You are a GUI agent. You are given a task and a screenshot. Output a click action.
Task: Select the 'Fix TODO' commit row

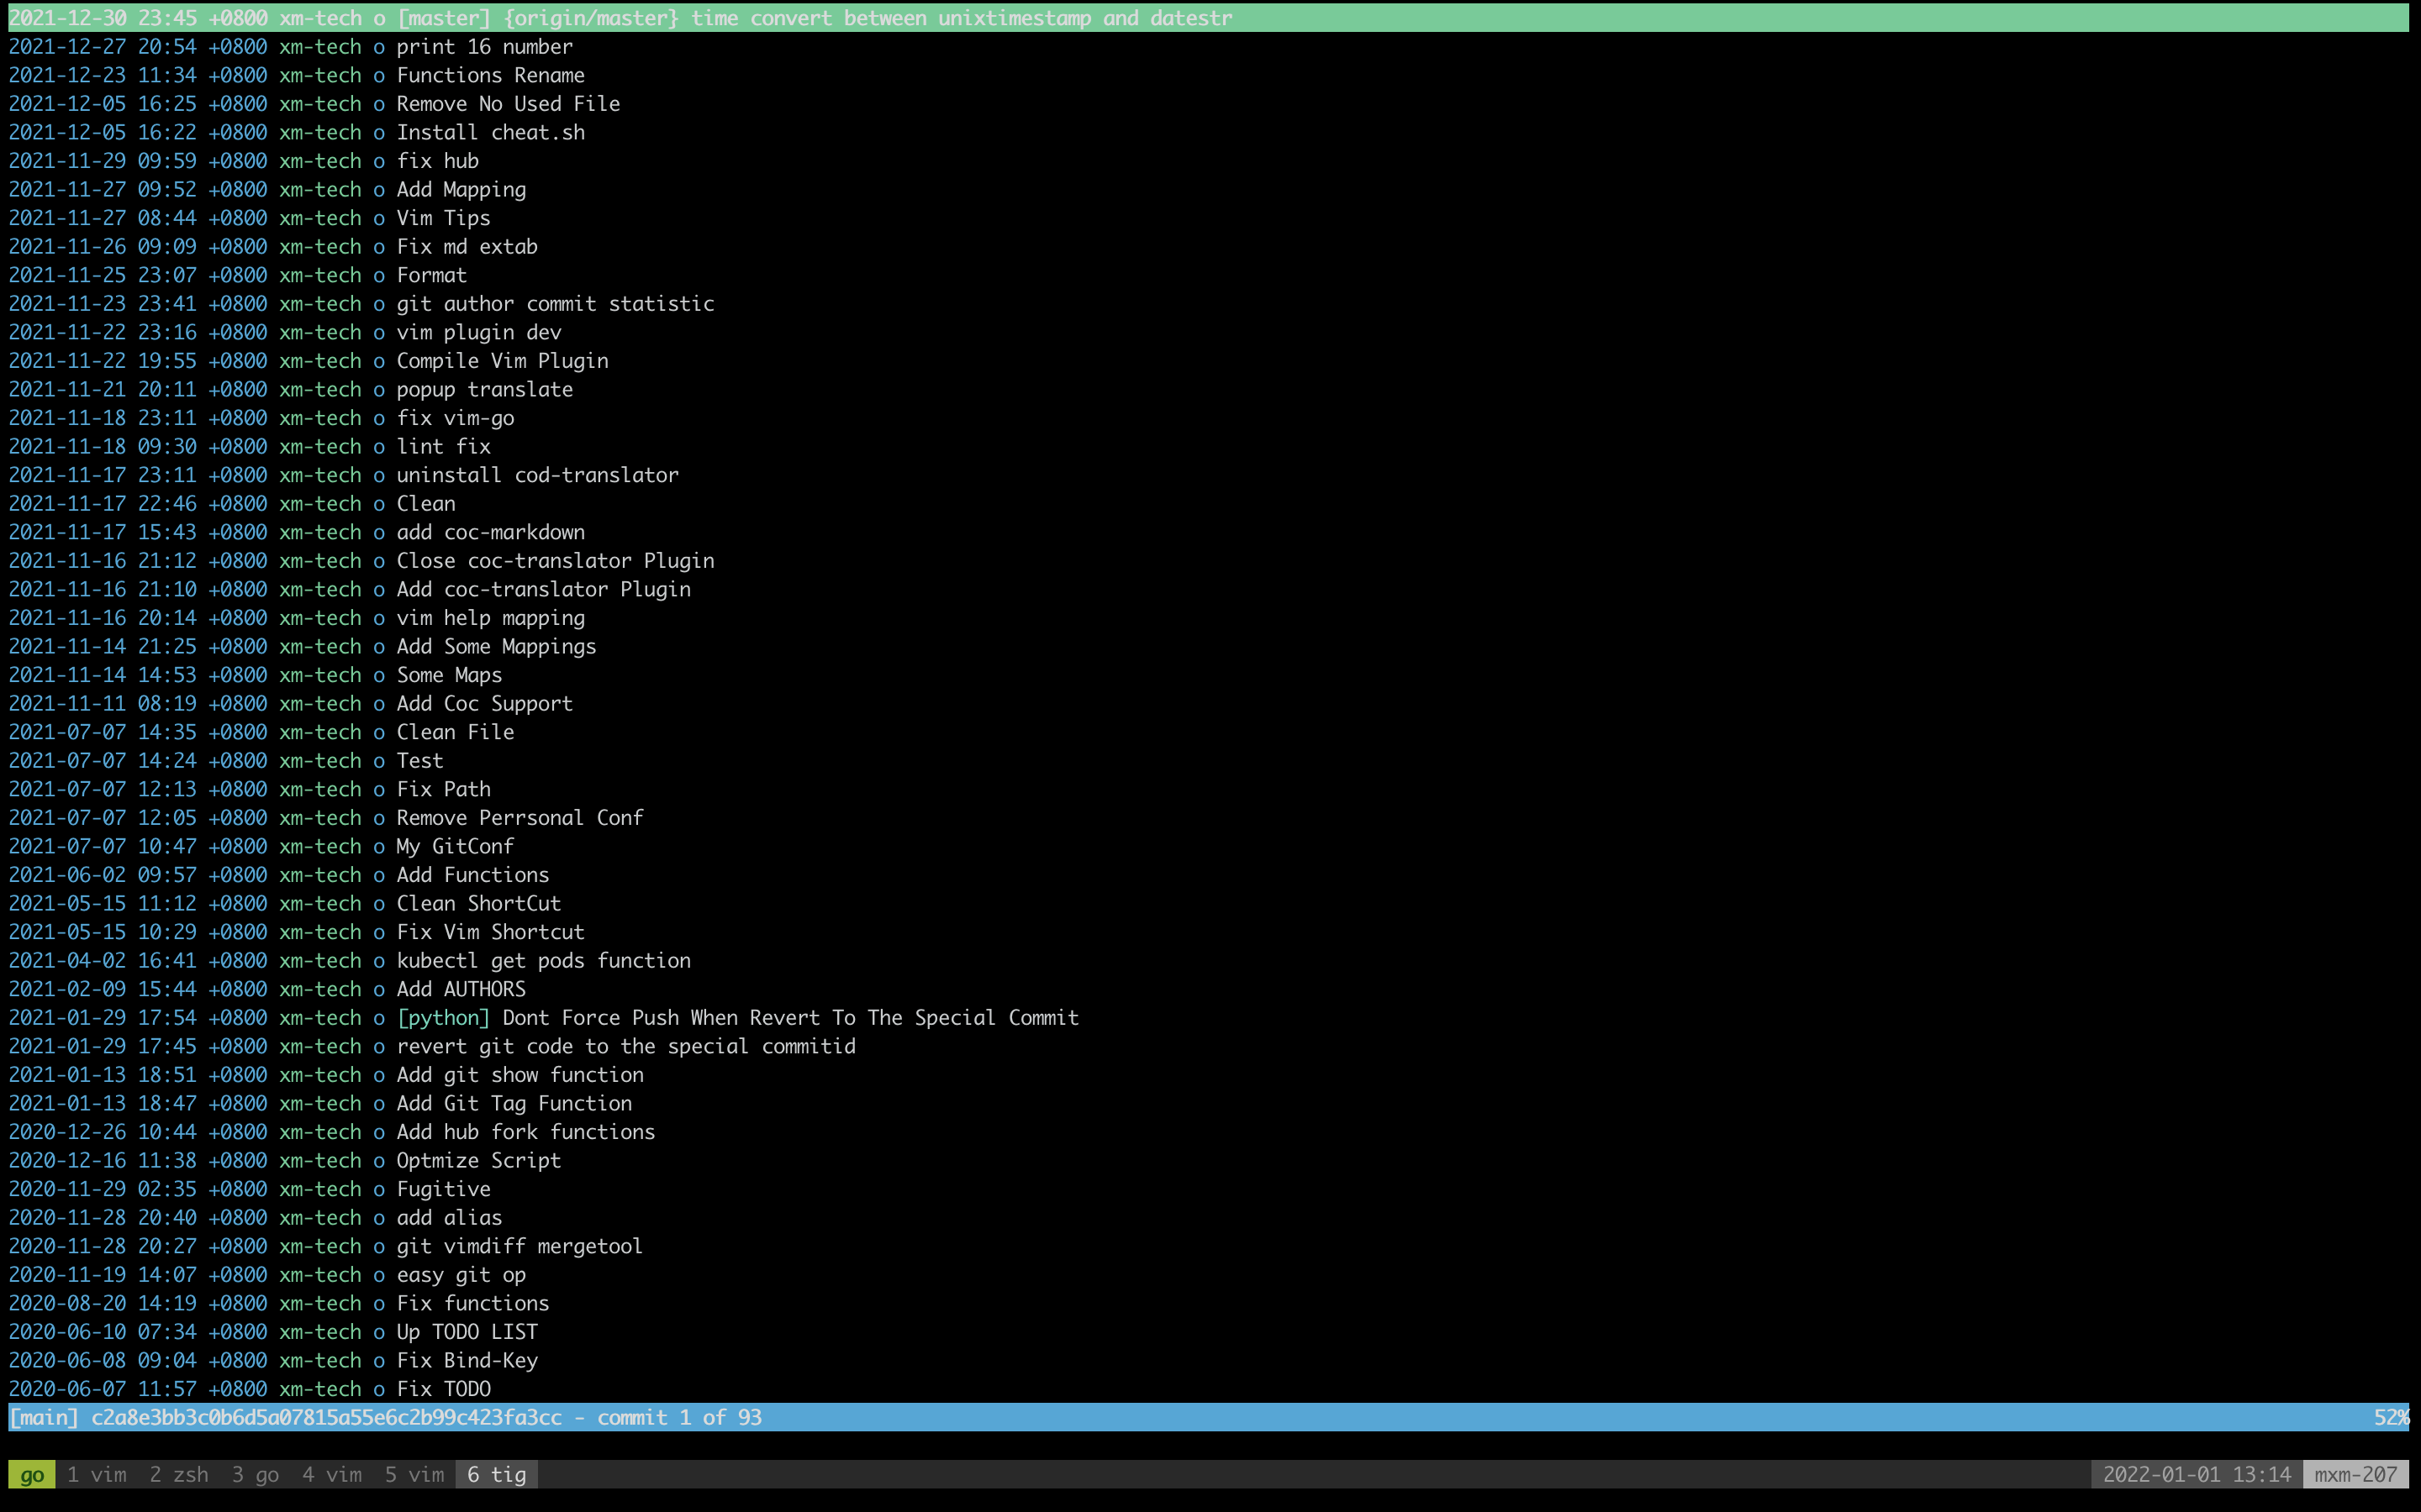tap(443, 1389)
